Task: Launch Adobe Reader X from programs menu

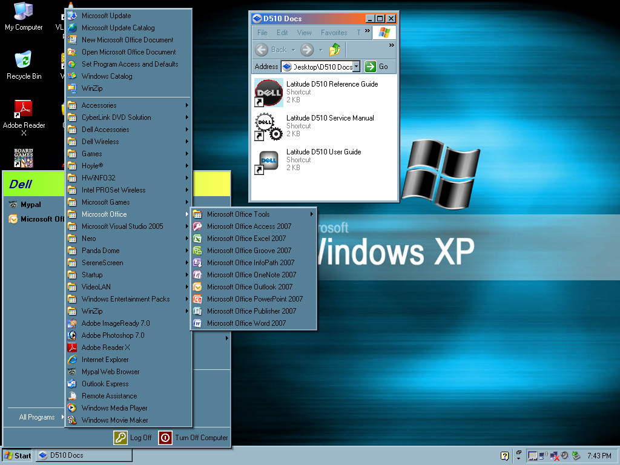Action: 128,348
